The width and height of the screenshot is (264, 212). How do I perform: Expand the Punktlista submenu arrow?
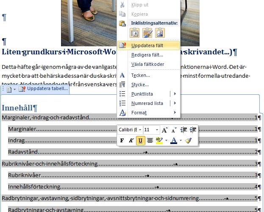175,93
